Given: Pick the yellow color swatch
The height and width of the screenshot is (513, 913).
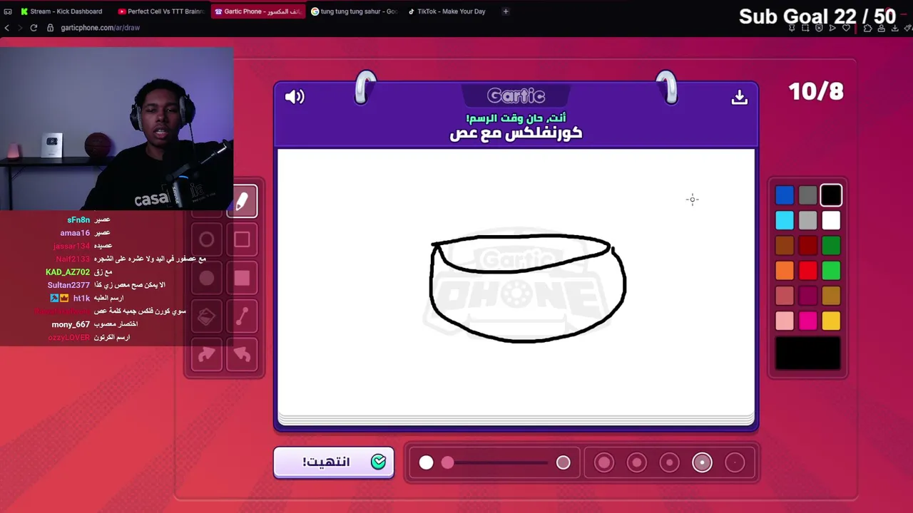Looking at the screenshot, I should pos(831,321).
